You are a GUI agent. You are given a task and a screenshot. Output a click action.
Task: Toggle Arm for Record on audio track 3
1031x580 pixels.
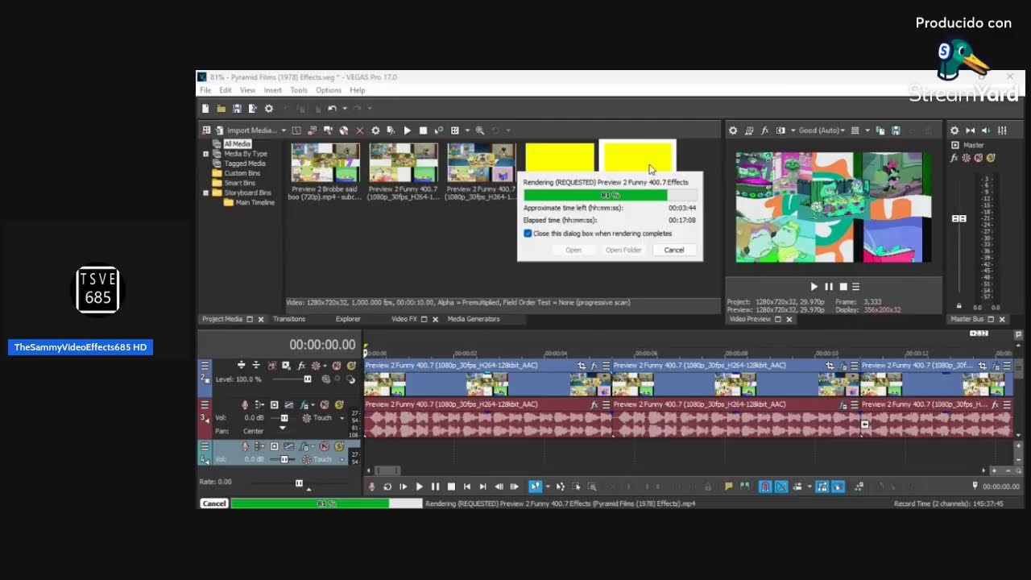[x=245, y=404]
